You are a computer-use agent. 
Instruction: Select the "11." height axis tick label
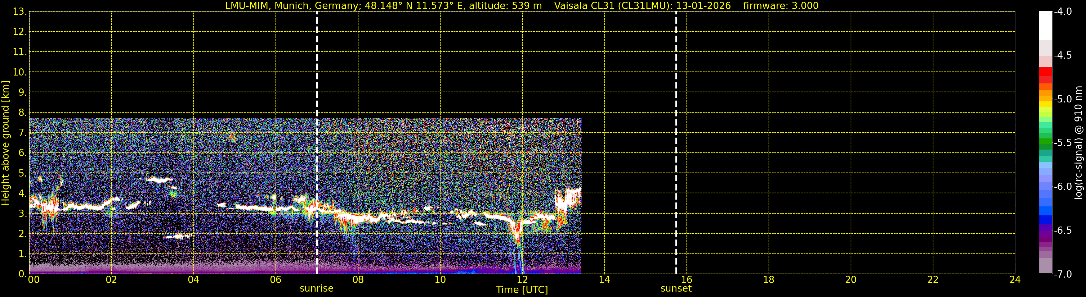coord(19,52)
